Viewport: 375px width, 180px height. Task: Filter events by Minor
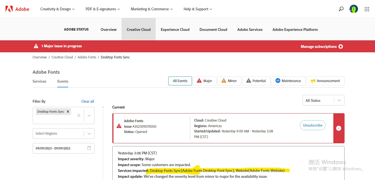(229, 81)
